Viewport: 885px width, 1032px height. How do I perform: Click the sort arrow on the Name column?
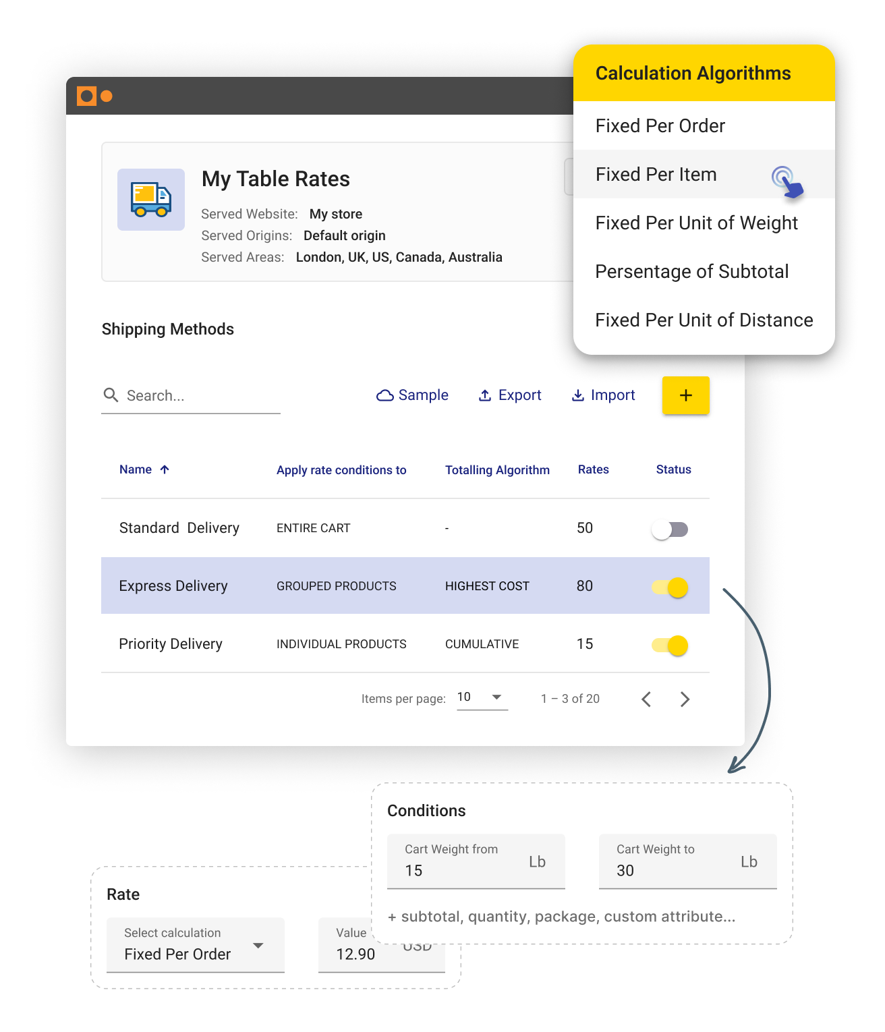point(165,469)
